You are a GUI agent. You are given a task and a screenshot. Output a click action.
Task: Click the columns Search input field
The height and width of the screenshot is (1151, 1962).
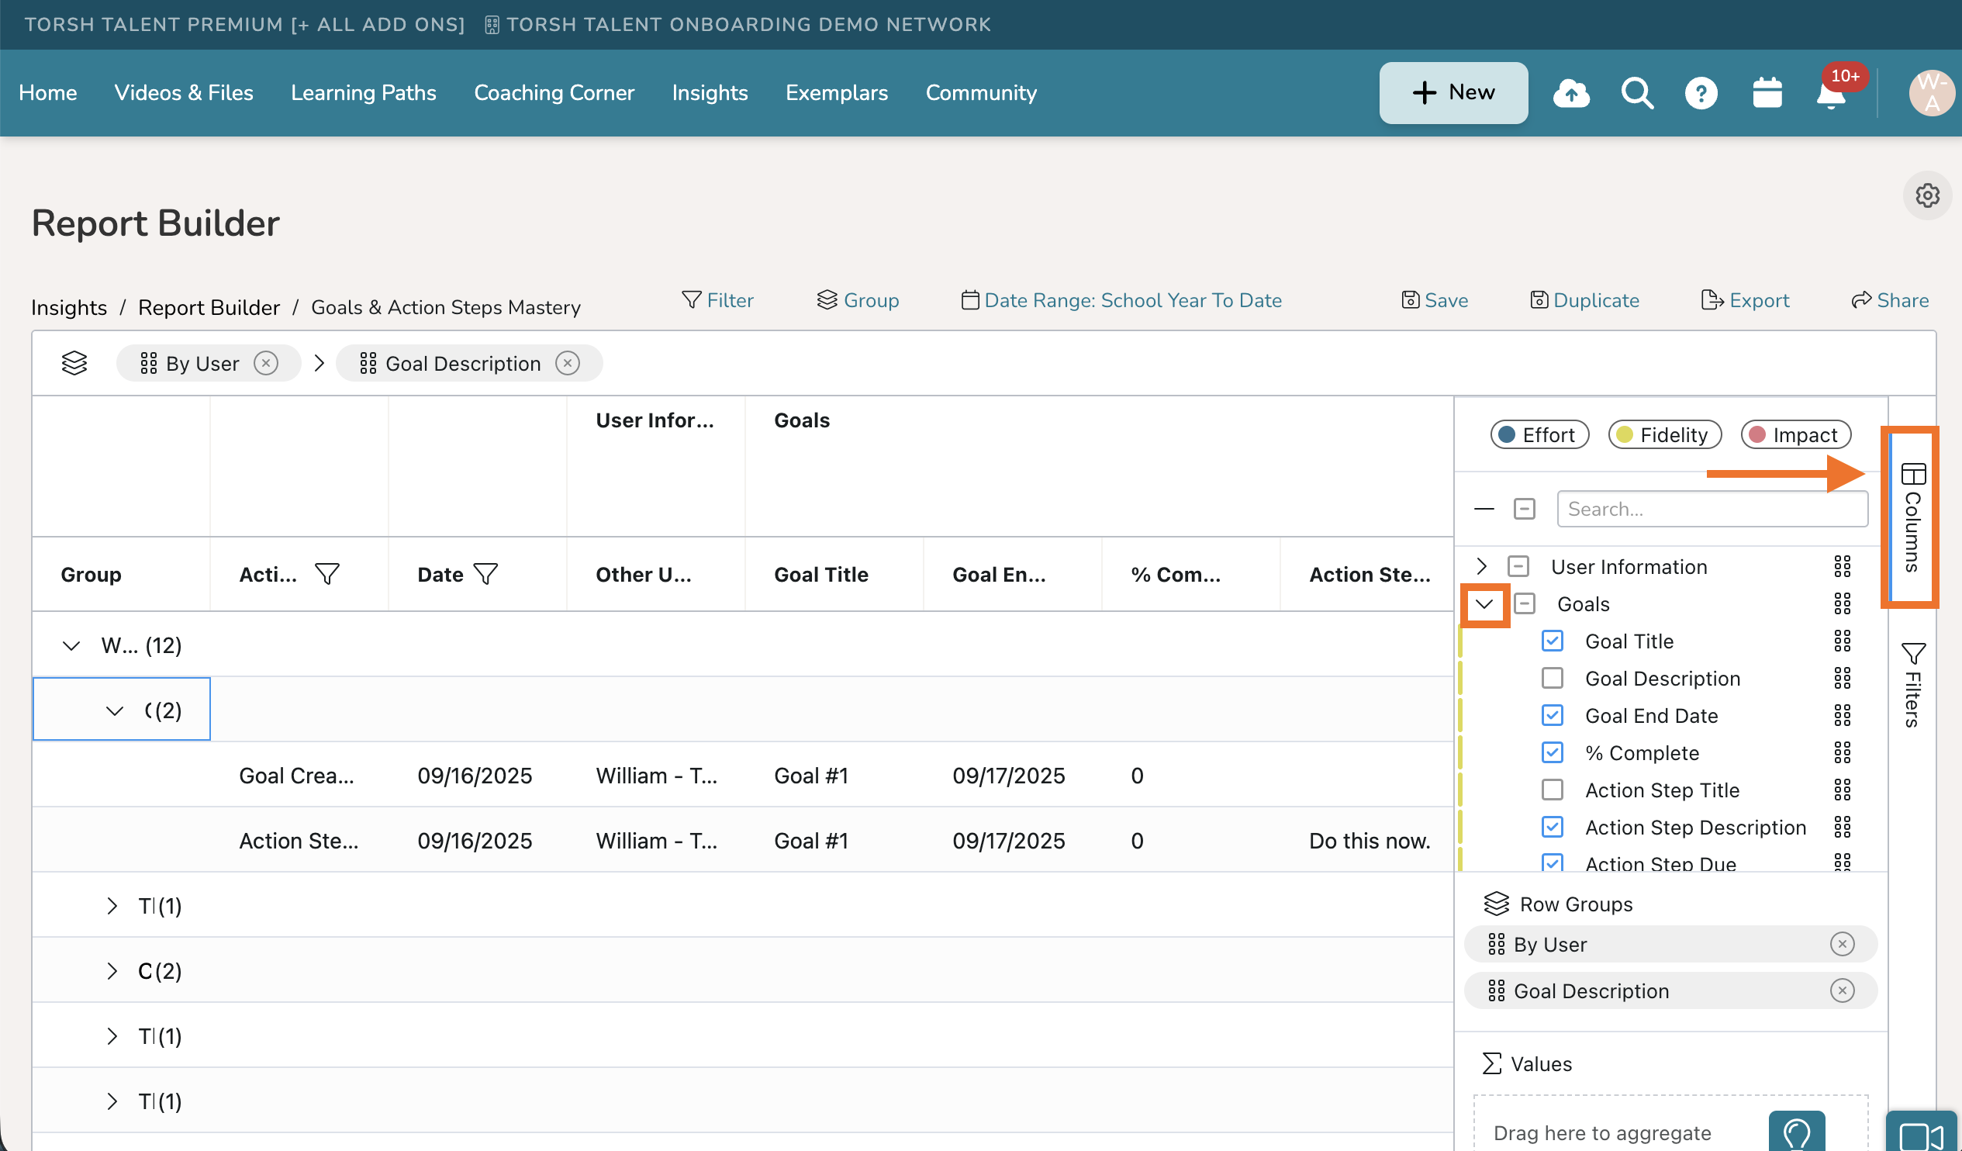click(1712, 509)
